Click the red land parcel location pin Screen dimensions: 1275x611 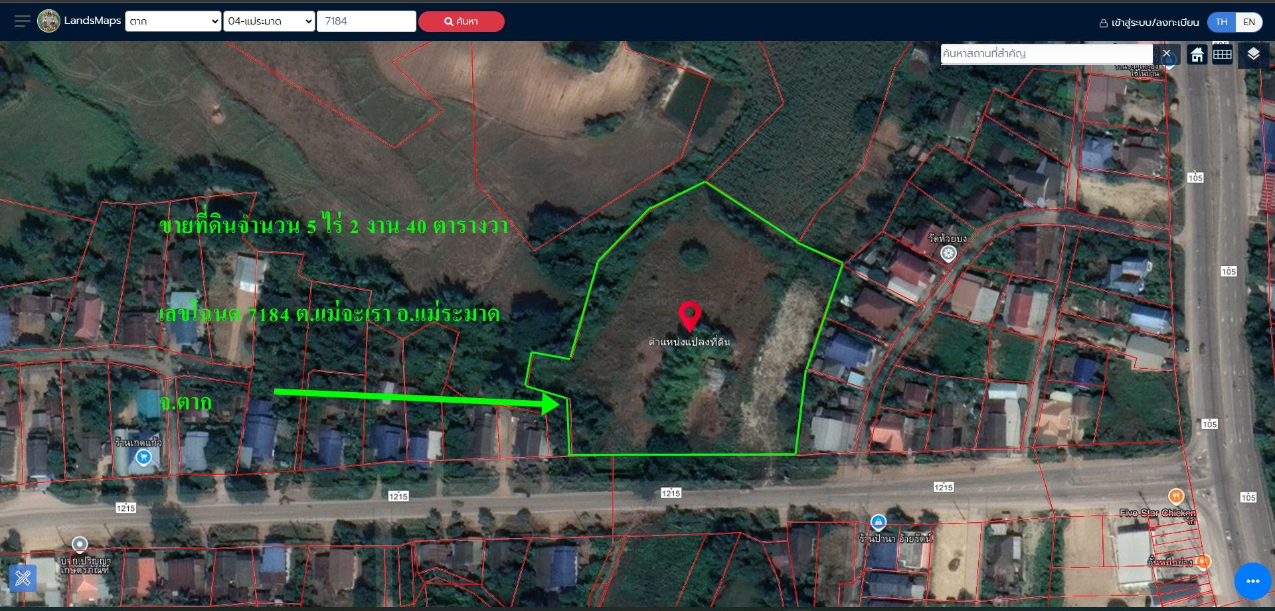pyautogui.click(x=690, y=316)
